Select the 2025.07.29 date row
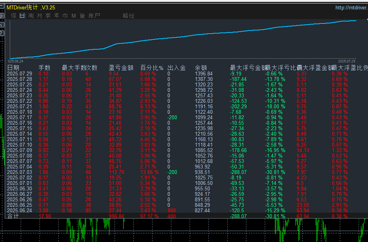This screenshot has height=242, width=368. 20,74
